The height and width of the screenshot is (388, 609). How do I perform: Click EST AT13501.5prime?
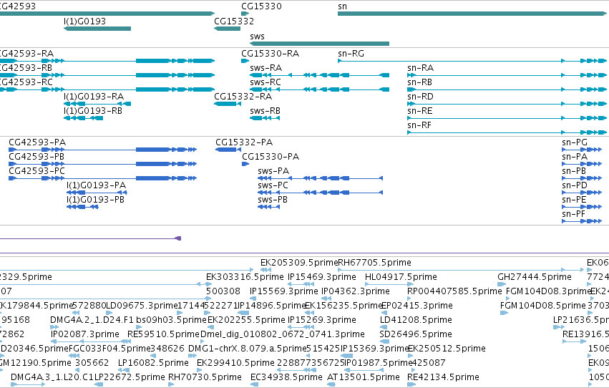click(x=363, y=378)
